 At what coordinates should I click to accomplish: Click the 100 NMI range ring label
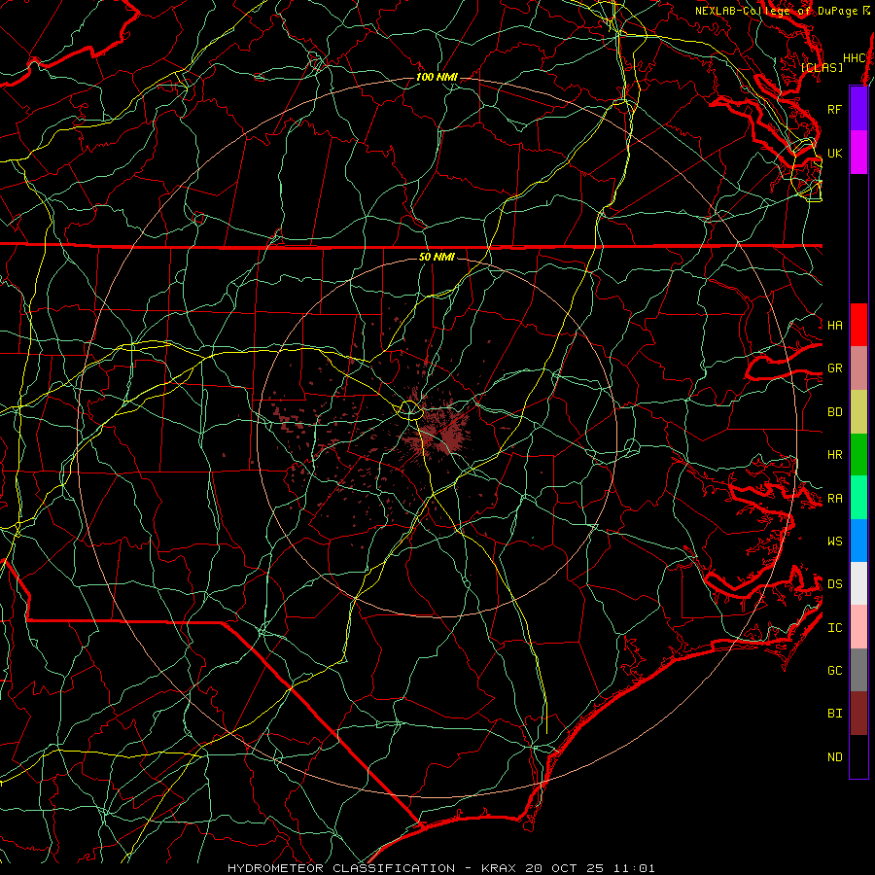point(437,77)
